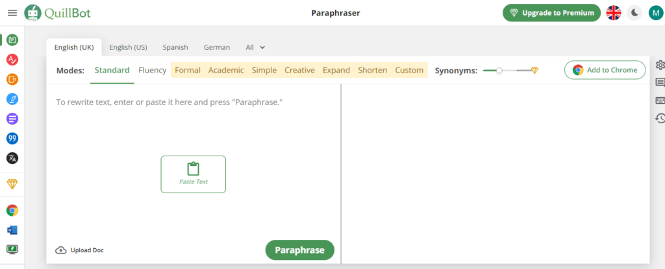
Task: Open the Translator sidebar icon
Action: pos(12,158)
